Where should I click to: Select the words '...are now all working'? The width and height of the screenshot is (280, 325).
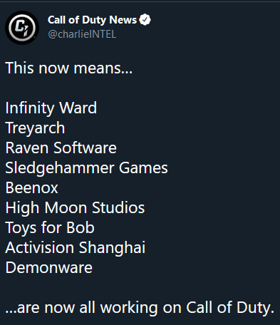pos(81,308)
